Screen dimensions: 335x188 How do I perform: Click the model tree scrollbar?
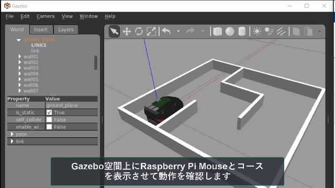tap(95, 63)
